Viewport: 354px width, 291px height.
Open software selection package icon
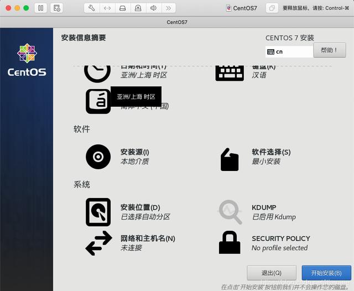coord(230,159)
